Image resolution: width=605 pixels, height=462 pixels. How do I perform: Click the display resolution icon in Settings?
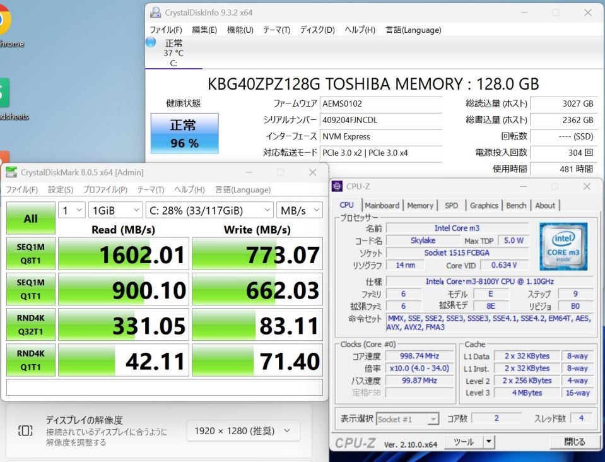25,430
